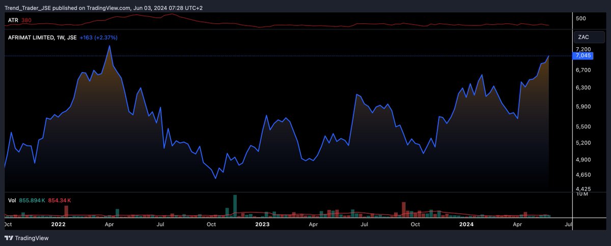Click the 10 M volume scale label
The height and width of the screenshot is (246, 611).
pyautogui.click(x=582, y=195)
